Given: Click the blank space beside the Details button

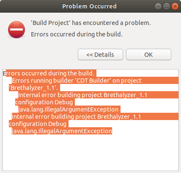Looking at the screenshot, I should (39, 54).
